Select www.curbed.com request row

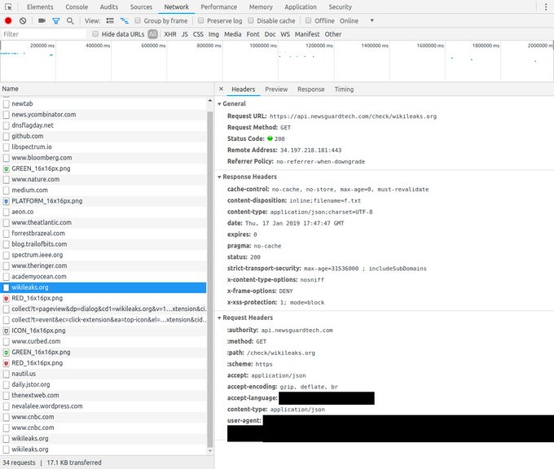click(x=103, y=341)
